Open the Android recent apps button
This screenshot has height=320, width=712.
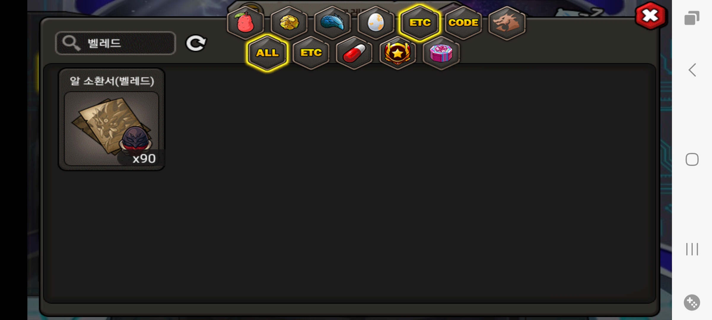click(692, 249)
